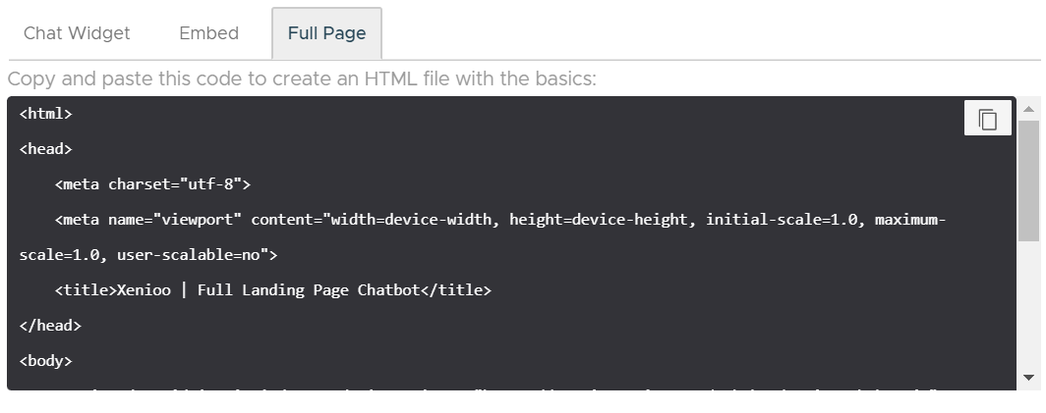Place cursor on the meta charset line
Viewport: 1046px width, 413px height.
click(x=152, y=184)
